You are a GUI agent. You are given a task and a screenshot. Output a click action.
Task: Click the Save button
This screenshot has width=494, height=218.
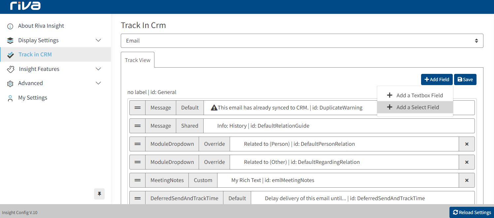coord(465,79)
